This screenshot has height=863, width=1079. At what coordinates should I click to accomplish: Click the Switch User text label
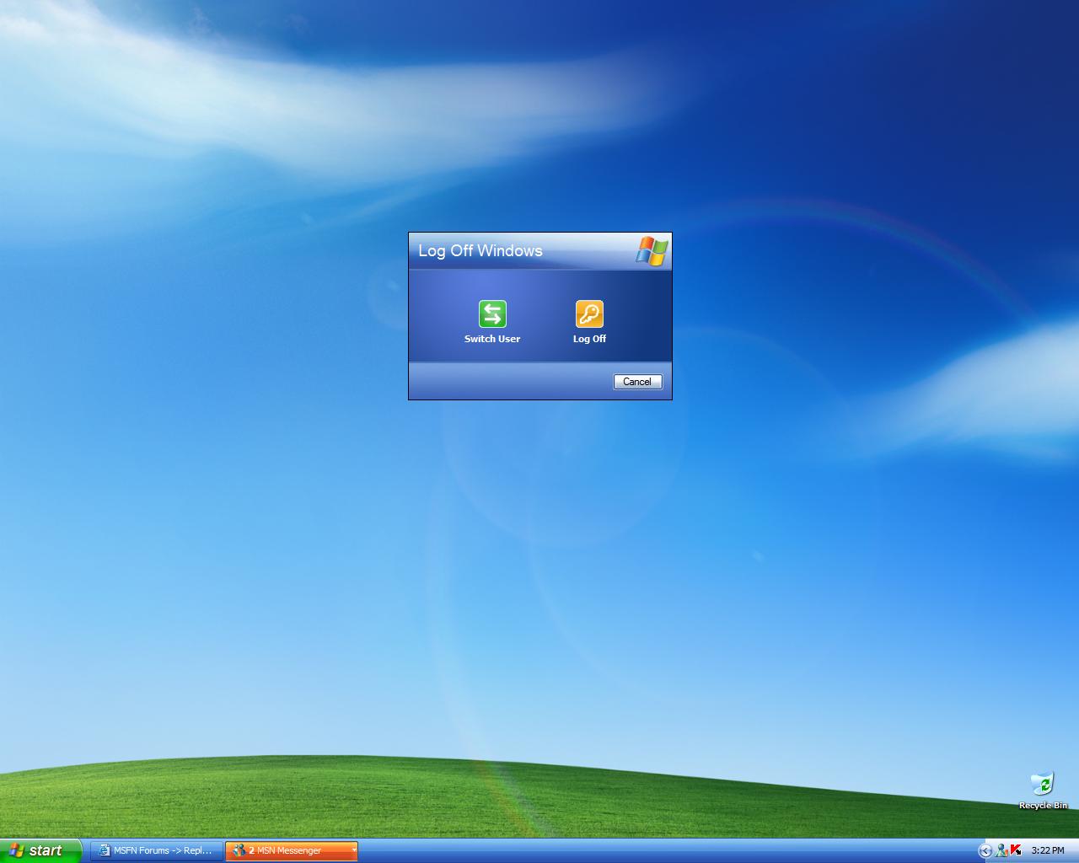click(x=492, y=339)
